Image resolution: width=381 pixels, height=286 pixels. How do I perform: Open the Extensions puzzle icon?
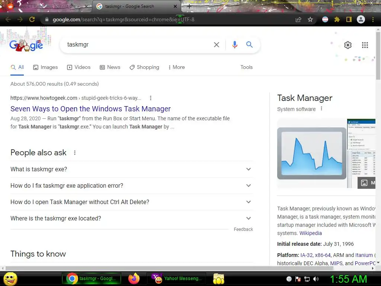337,19
